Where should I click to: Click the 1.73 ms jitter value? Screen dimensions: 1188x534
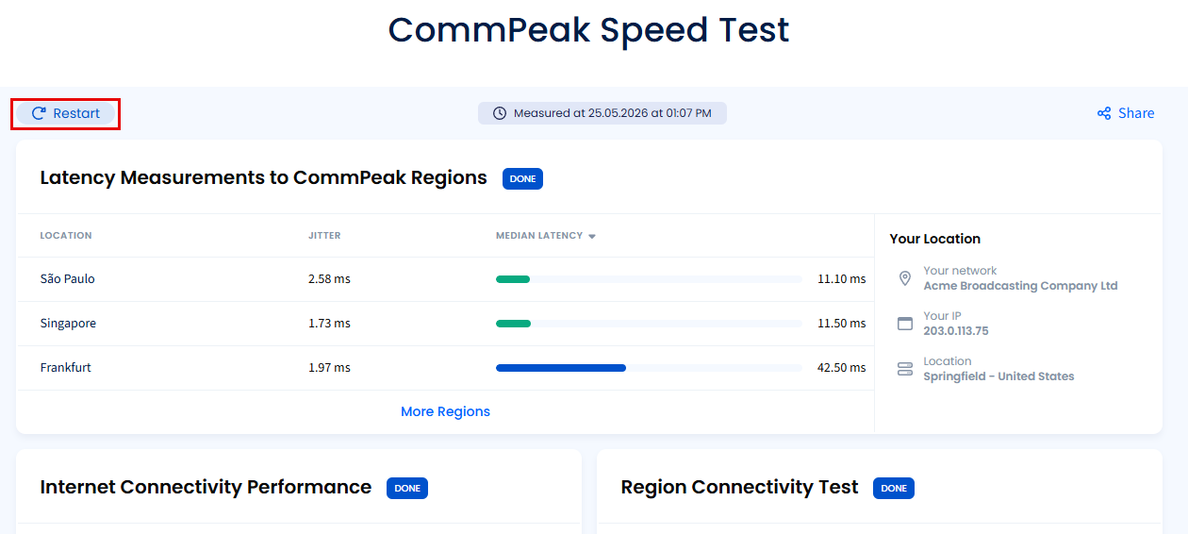[x=329, y=324]
